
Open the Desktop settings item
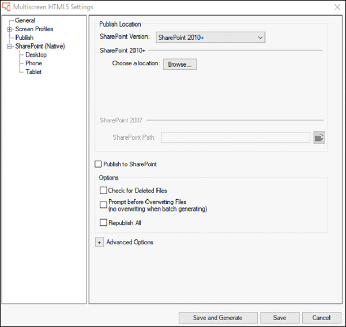pos(36,55)
